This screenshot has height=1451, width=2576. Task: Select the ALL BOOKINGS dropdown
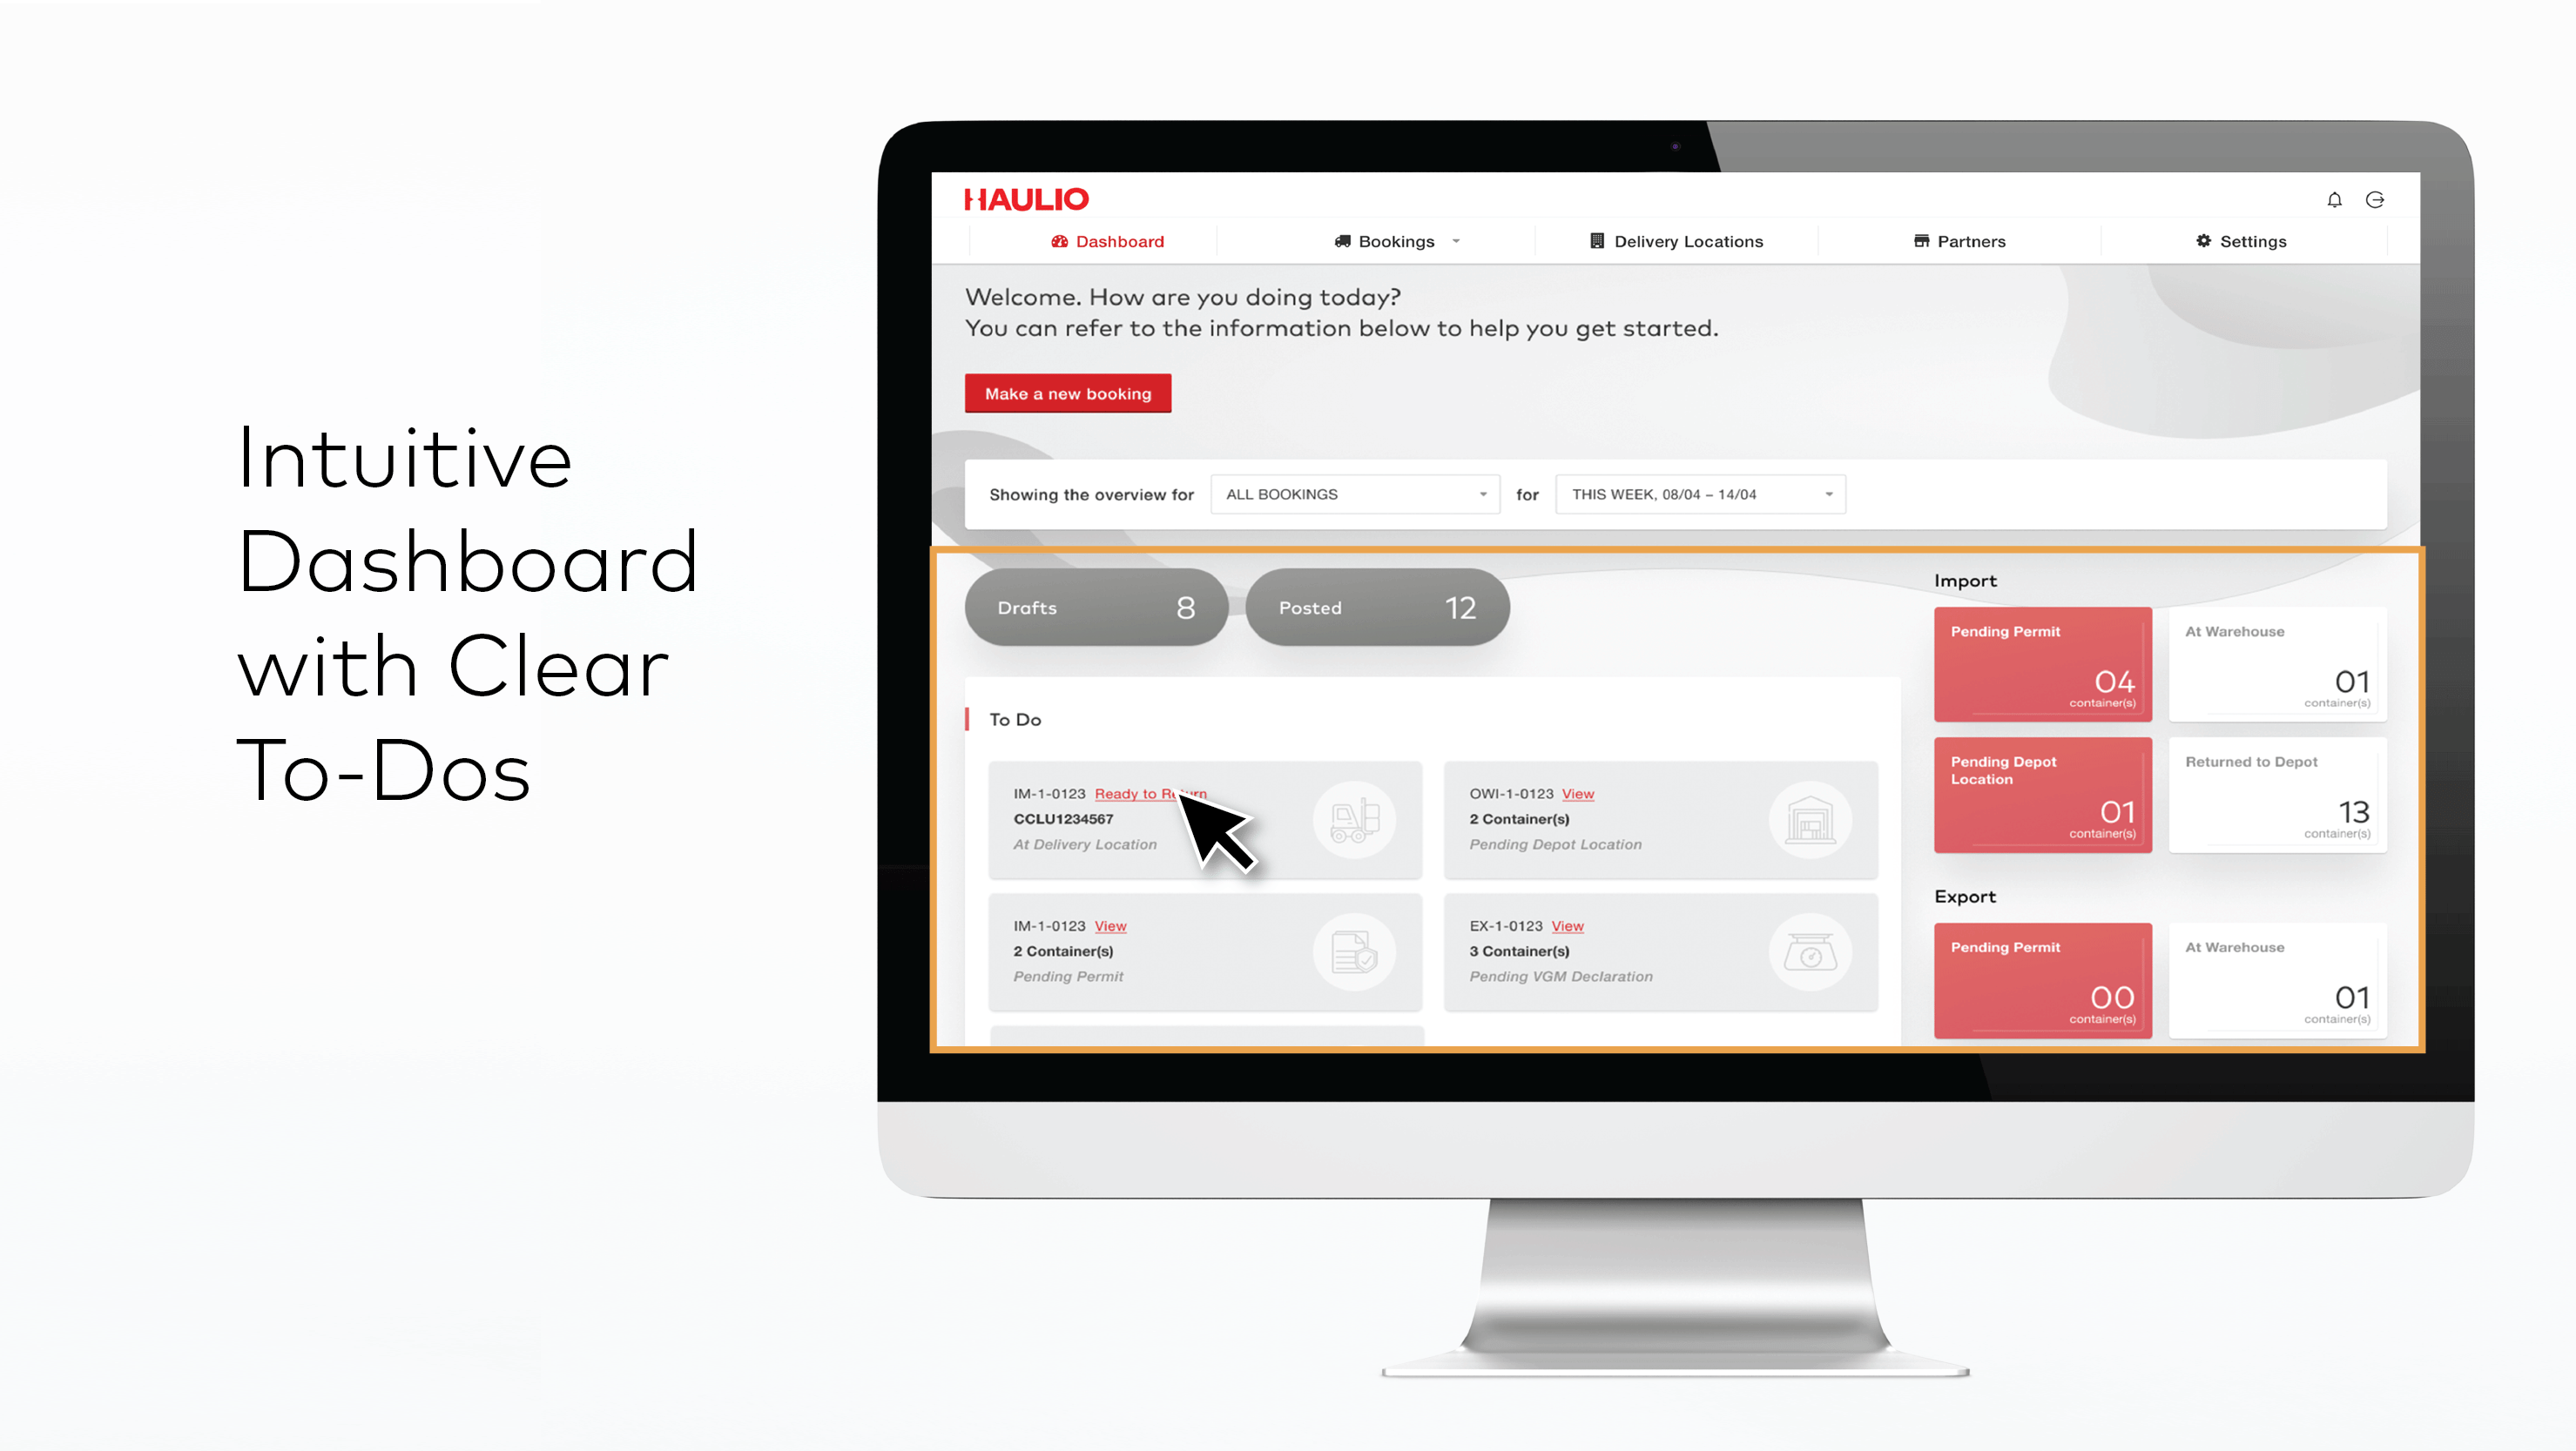click(1350, 493)
